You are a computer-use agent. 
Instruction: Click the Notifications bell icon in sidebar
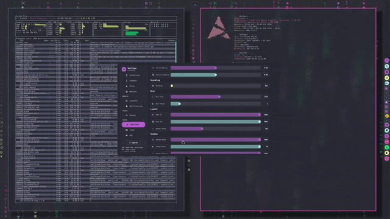(x=127, y=106)
